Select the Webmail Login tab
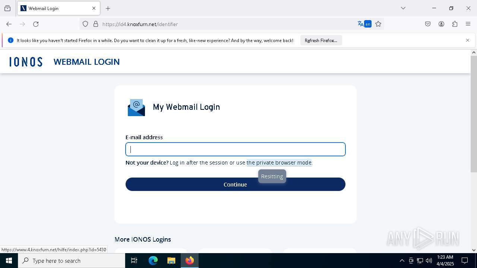 [58, 8]
